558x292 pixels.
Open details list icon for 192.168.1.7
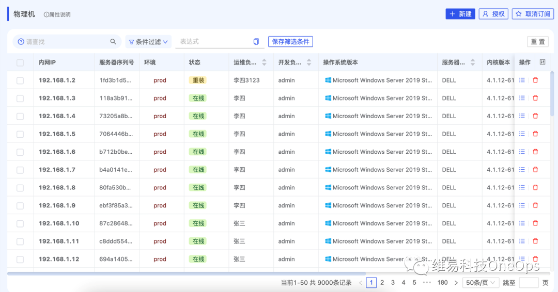pos(522,169)
